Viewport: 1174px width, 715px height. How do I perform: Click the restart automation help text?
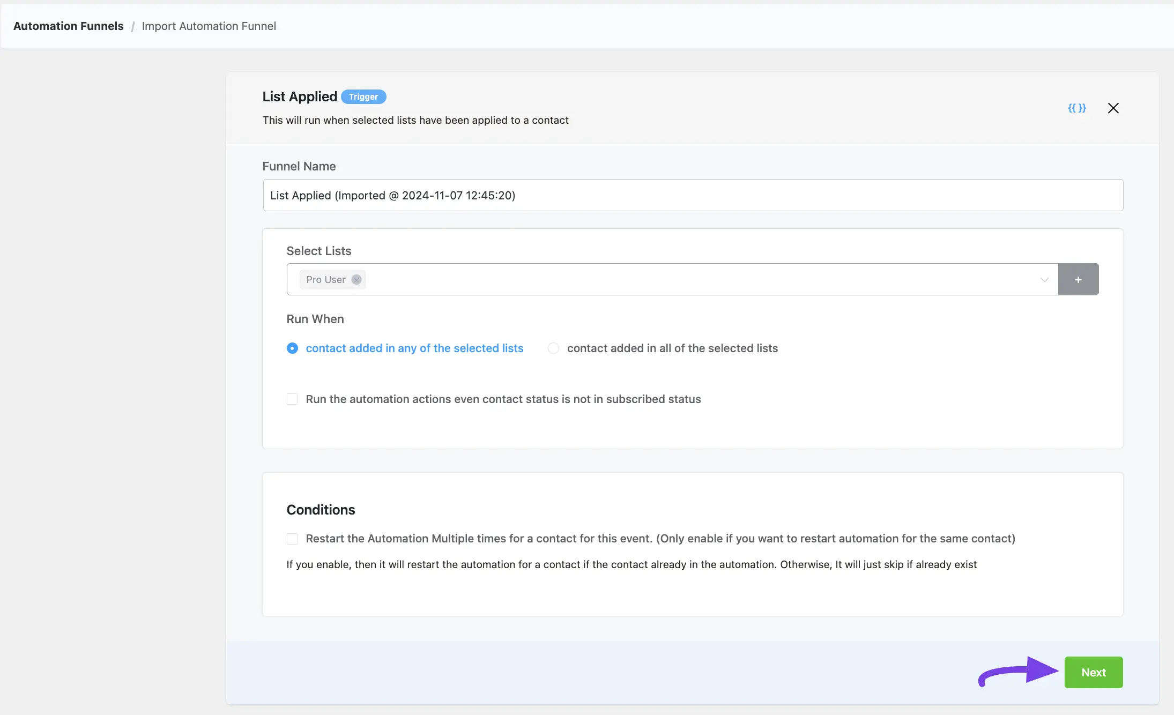pyautogui.click(x=631, y=564)
